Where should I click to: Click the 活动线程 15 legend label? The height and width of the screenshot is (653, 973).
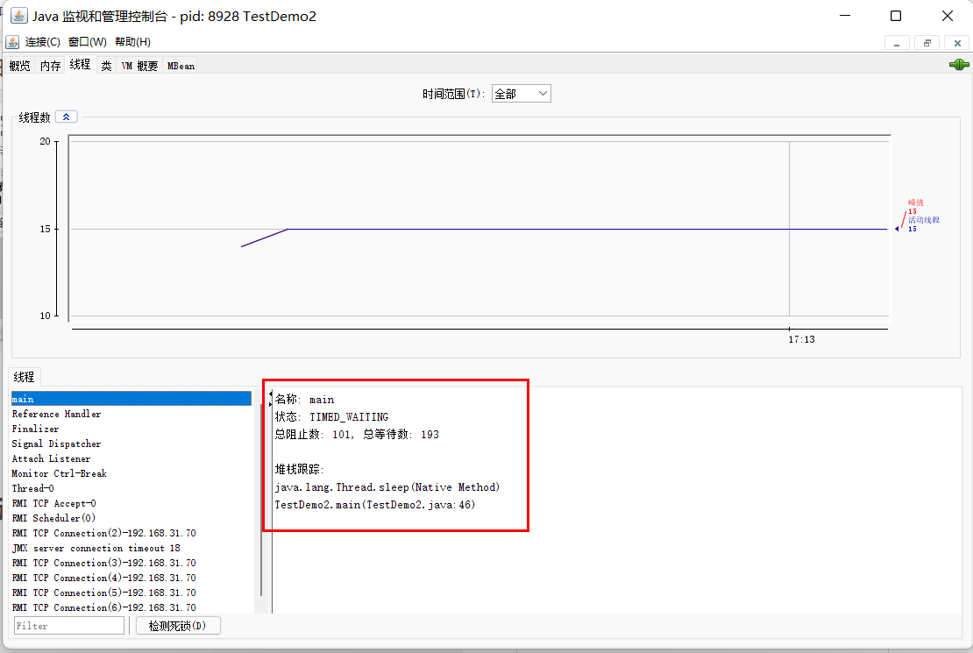click(x=923, y=224)
